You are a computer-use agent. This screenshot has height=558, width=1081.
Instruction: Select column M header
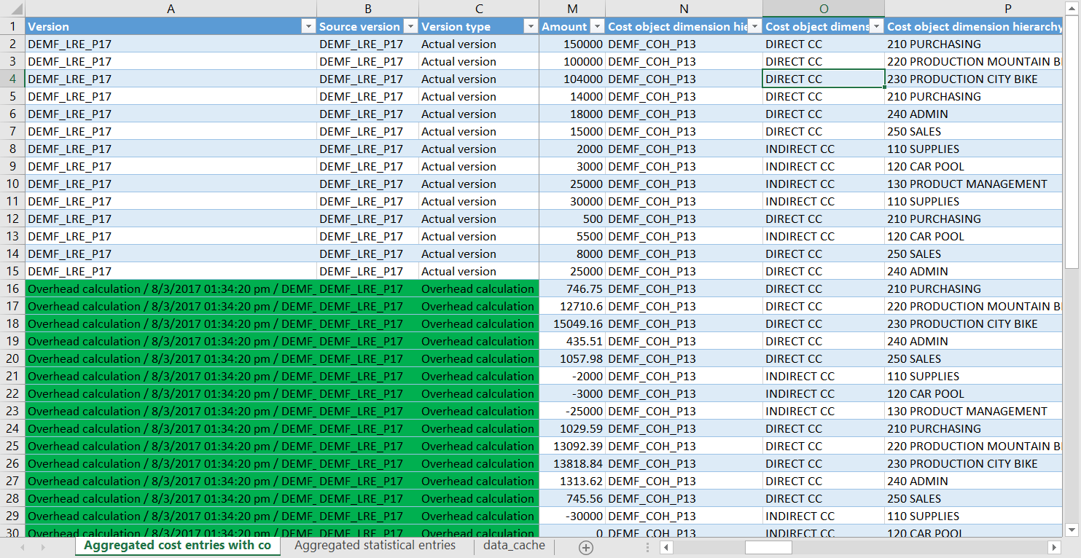coord(571,9)
